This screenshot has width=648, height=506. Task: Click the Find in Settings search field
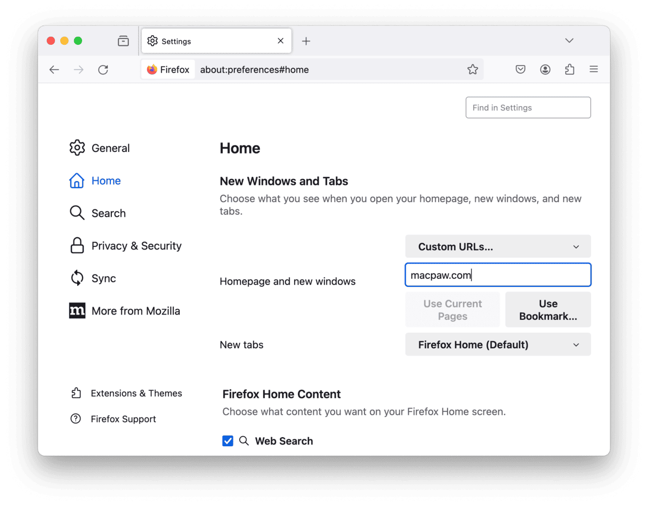528,107
